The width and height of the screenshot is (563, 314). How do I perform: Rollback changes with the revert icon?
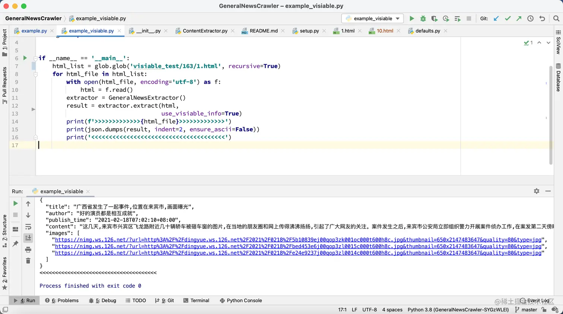(x=542, y=19)
